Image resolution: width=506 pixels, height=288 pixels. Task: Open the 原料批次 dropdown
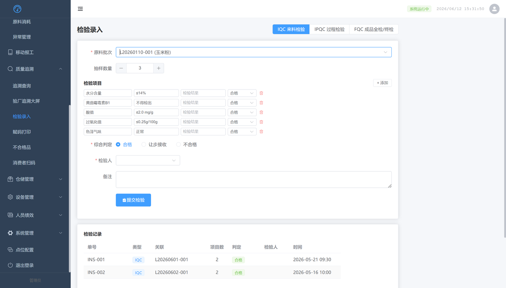(x=254, y=52)
